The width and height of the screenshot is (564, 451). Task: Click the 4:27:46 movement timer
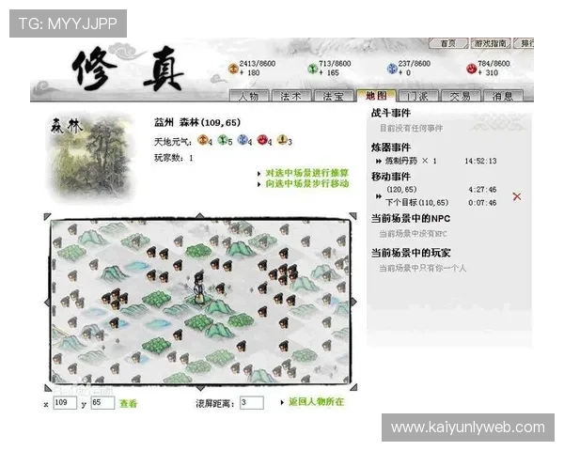(482, 190)
